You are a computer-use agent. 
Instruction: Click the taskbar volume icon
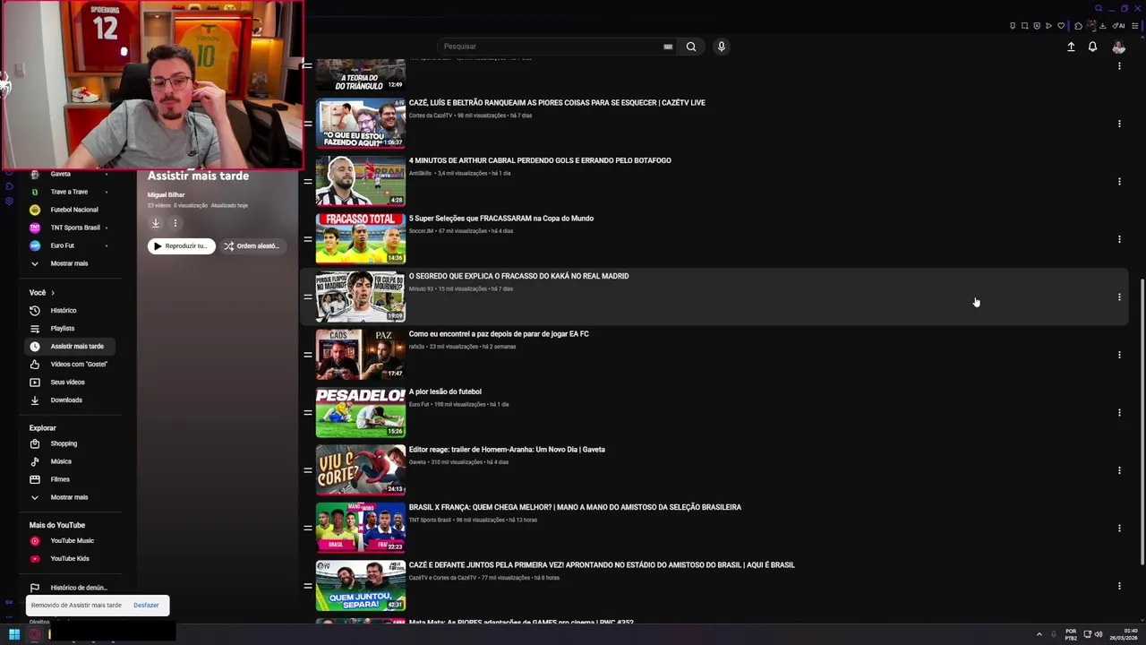pyautogui.click(x=1099, y=634)
